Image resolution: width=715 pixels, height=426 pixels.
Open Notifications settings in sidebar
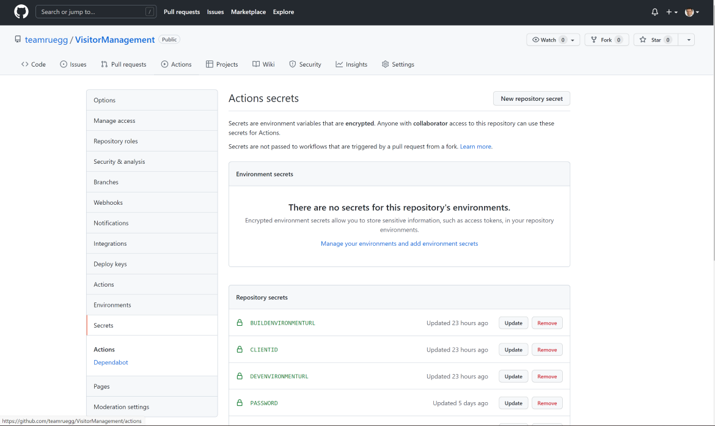point(152,223)
